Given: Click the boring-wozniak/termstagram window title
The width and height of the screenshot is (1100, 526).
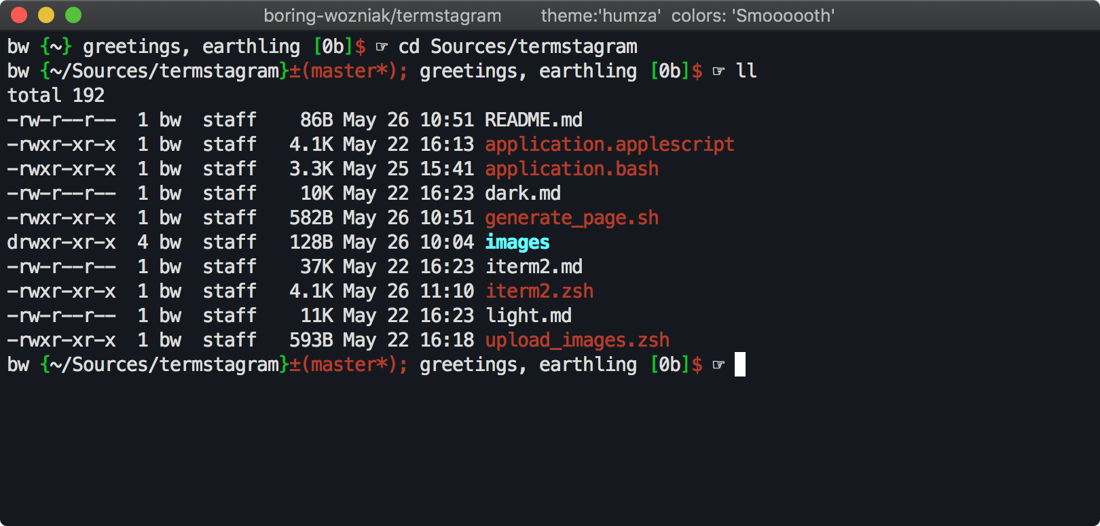Looking at the screenshot, I should pyautogui.click(x=382, y=16).
